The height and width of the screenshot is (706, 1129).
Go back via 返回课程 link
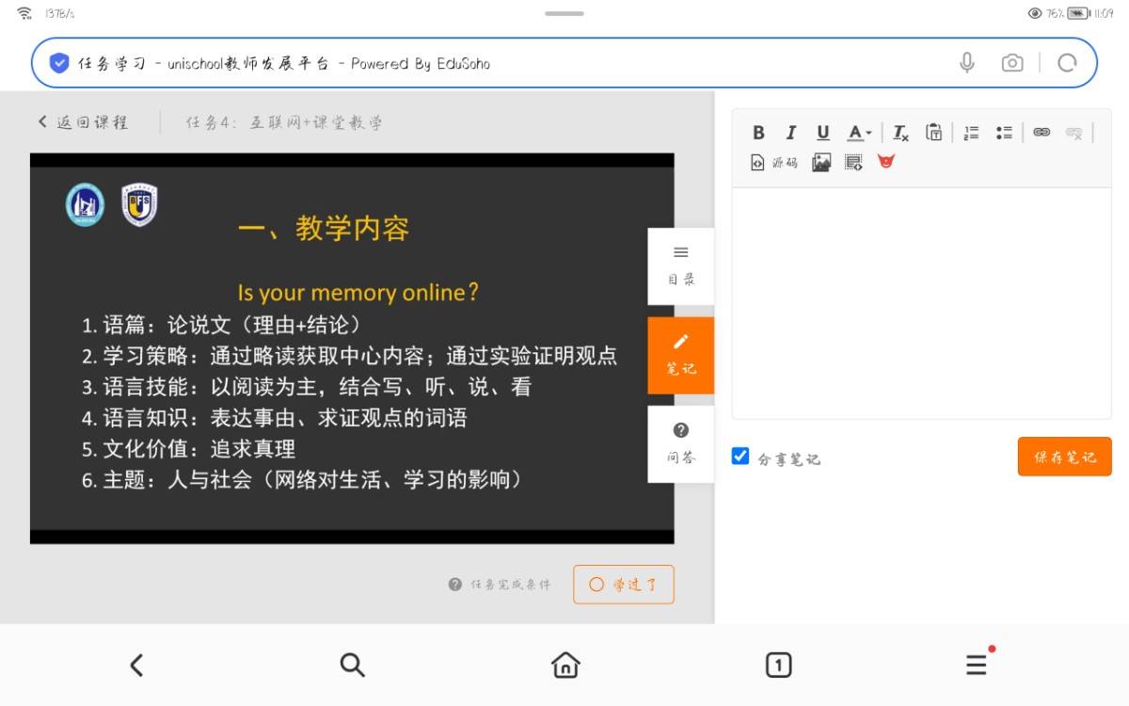(x=83, y=121)
